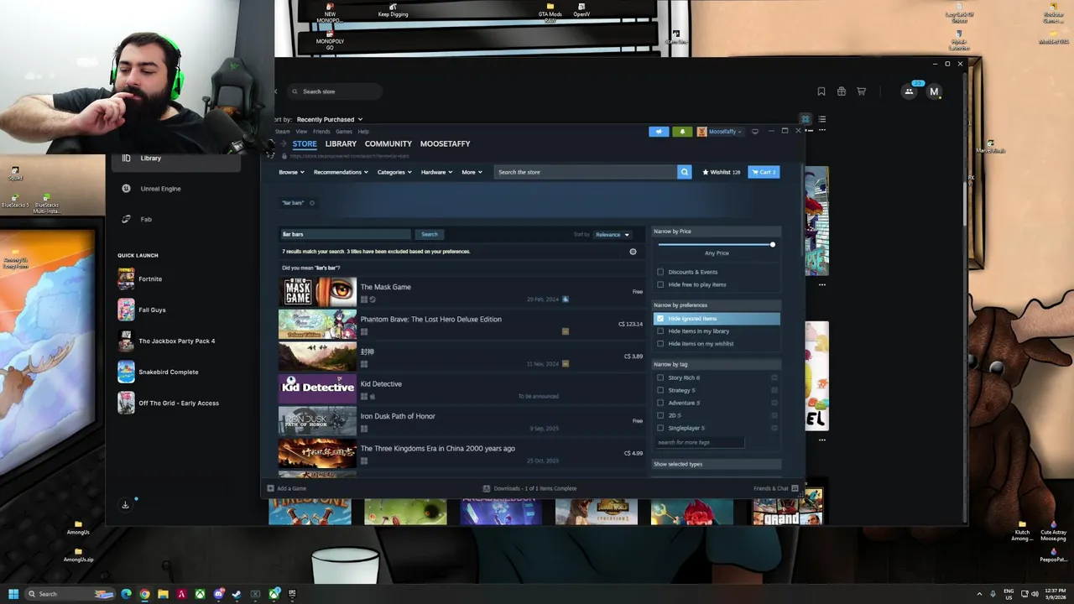Open Epic Sort by Recently Purchased dropdown
The height and width of the screenshot is (604, 1074).
point(329,119)
